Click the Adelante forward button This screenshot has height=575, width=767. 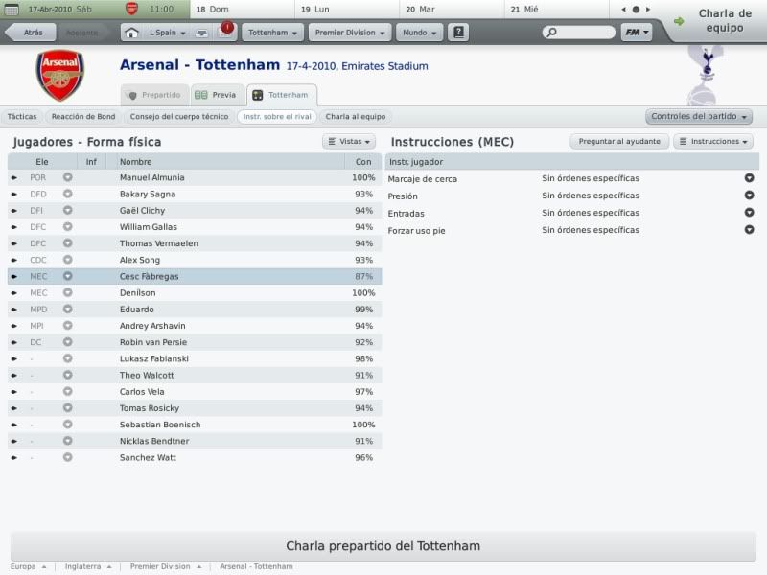81,33
